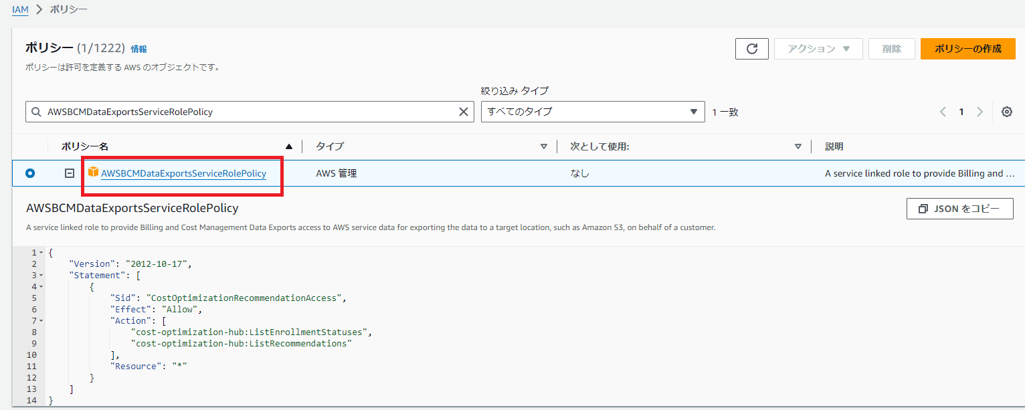1025x410 pixels.
Task: Open the filter type dropdown すべてのタイプ
Action: pos(593,112)
